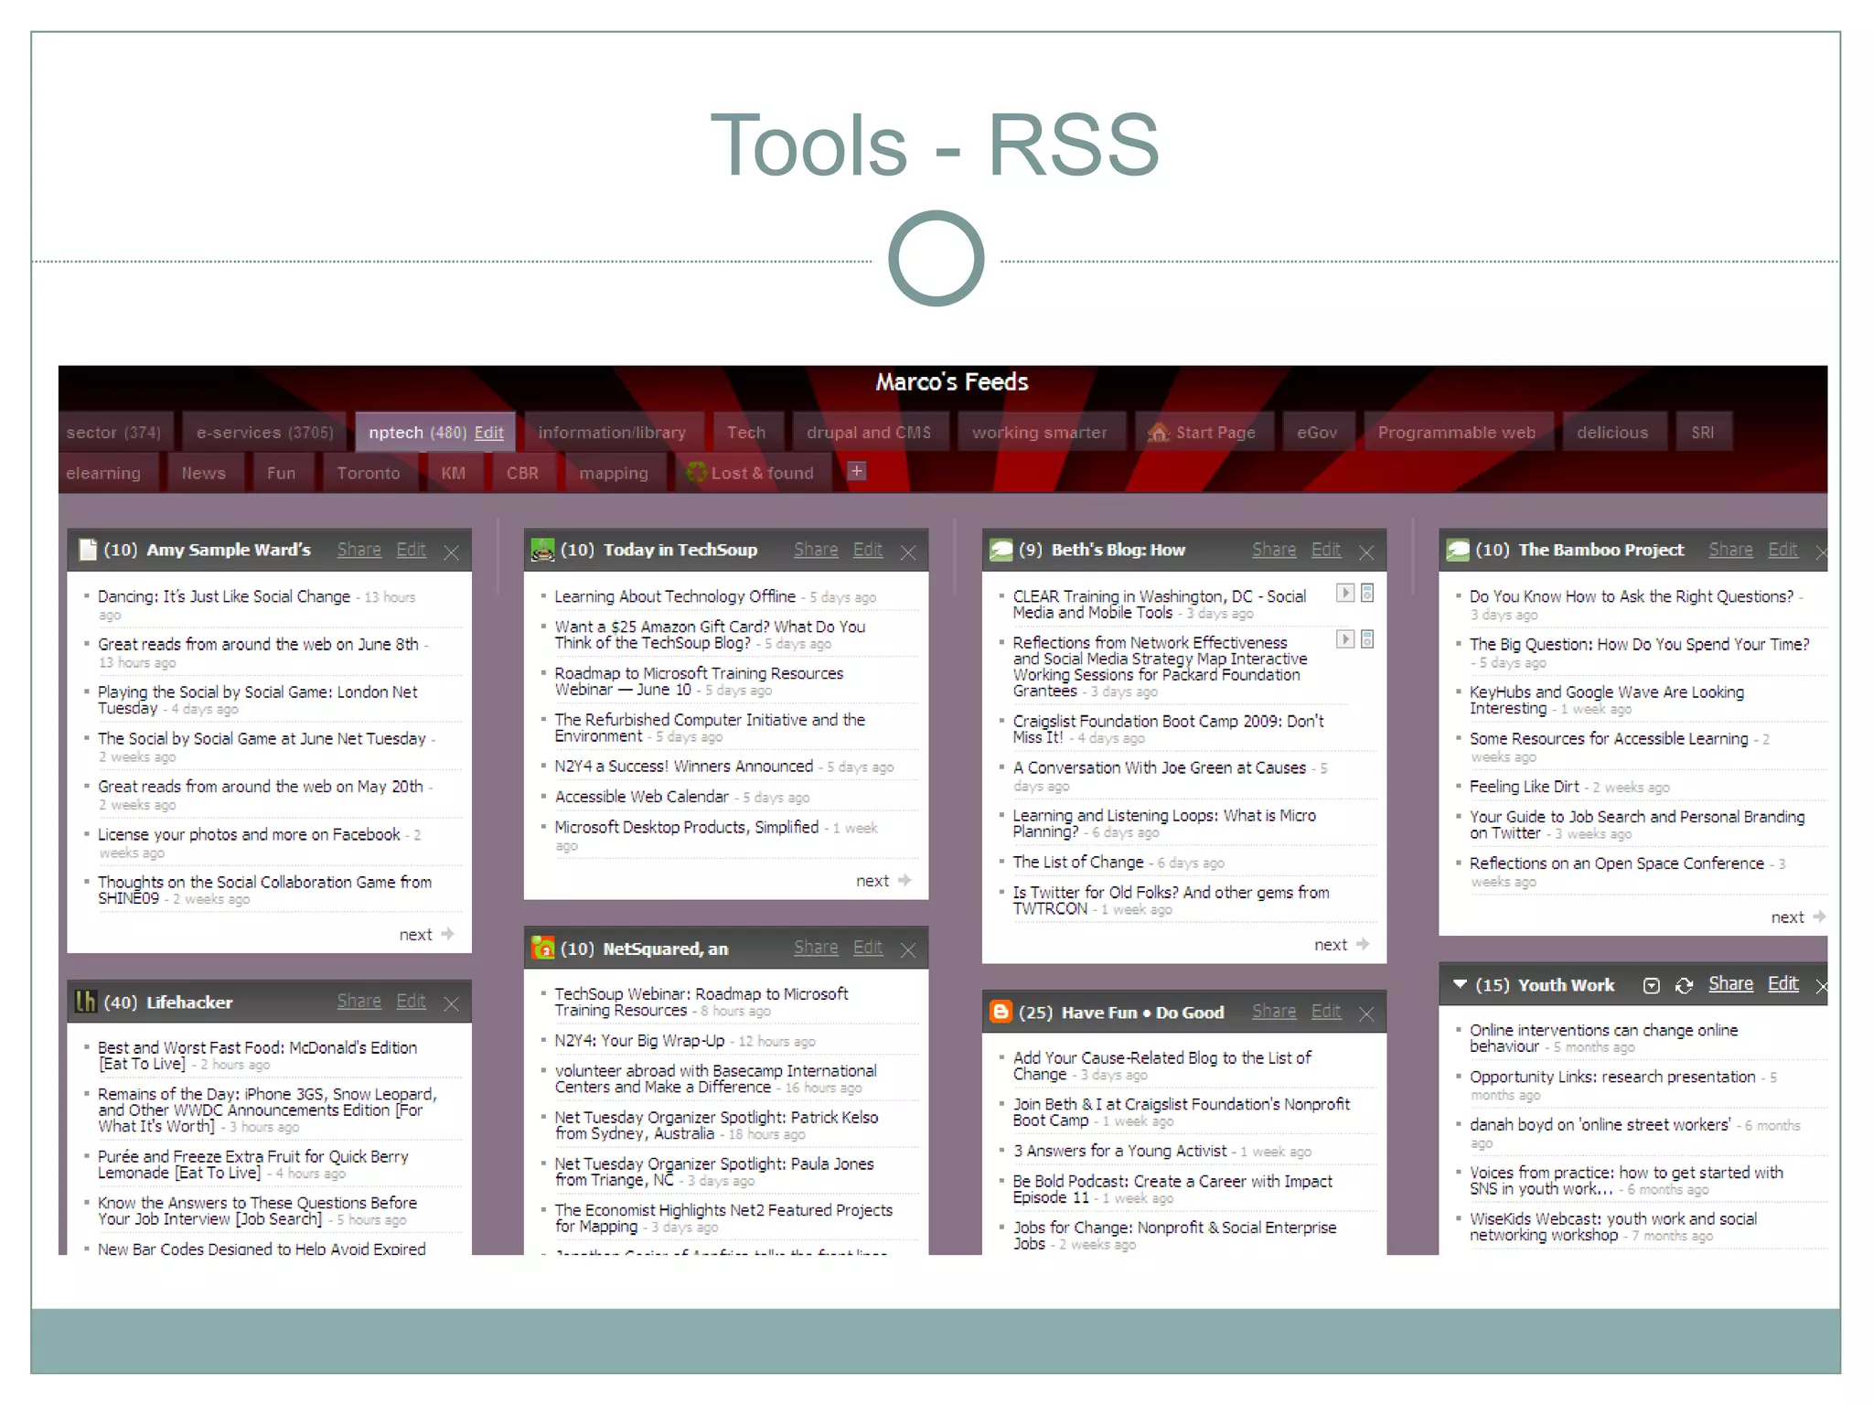Open the Toronto tab
This screenshot has height=1405, width=1873.
pyautogui.click(x=369, y=473)
